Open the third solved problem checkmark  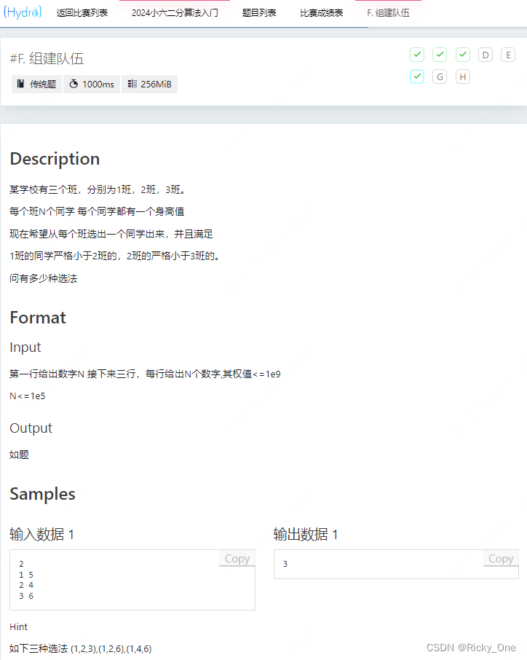coord(463,55)
